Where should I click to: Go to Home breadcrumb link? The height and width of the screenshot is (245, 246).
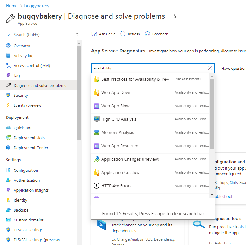click(x=11, y=6)
